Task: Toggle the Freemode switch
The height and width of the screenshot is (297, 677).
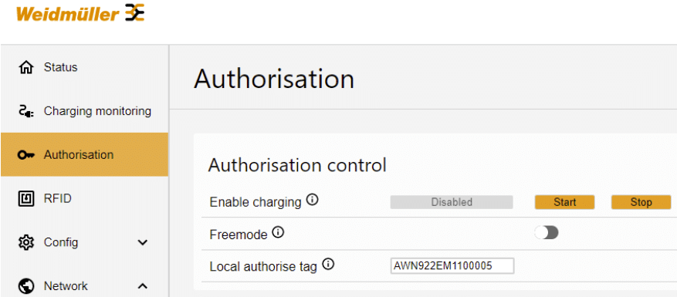Action: (x=547, y=233)
